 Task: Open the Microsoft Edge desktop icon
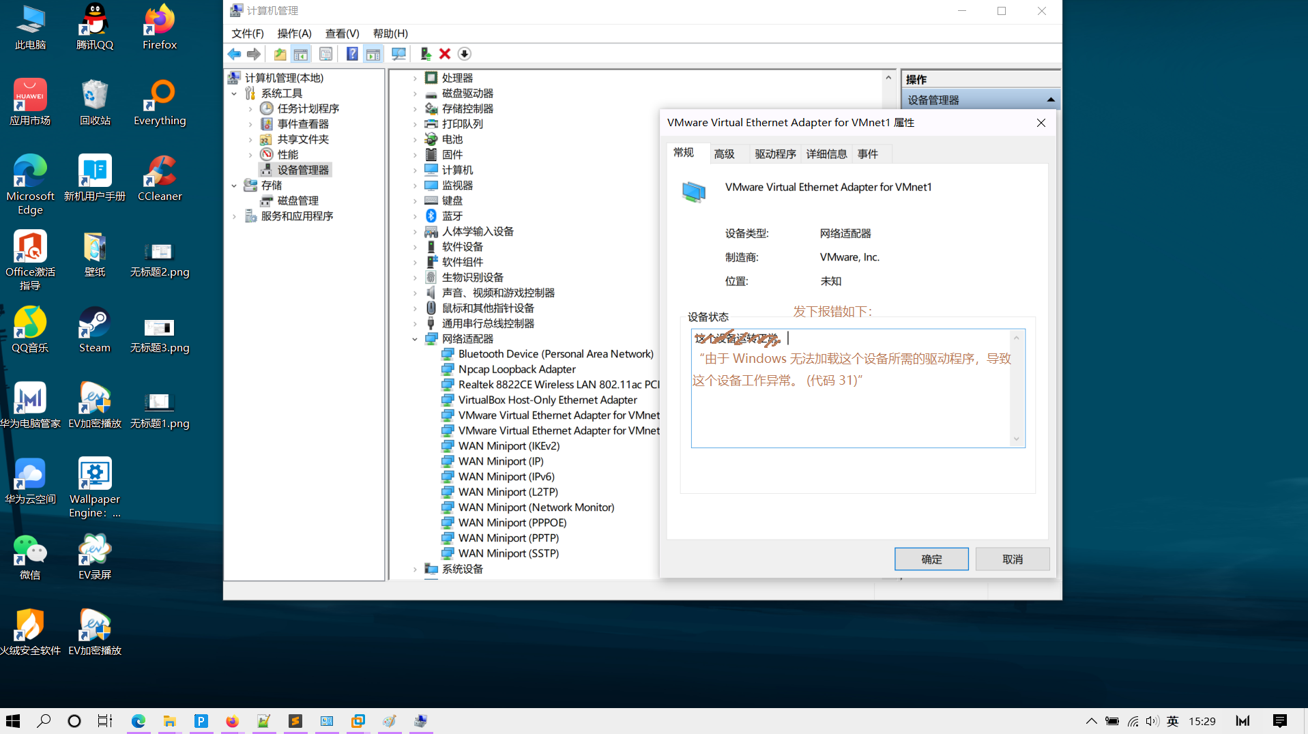pos(30,186)
